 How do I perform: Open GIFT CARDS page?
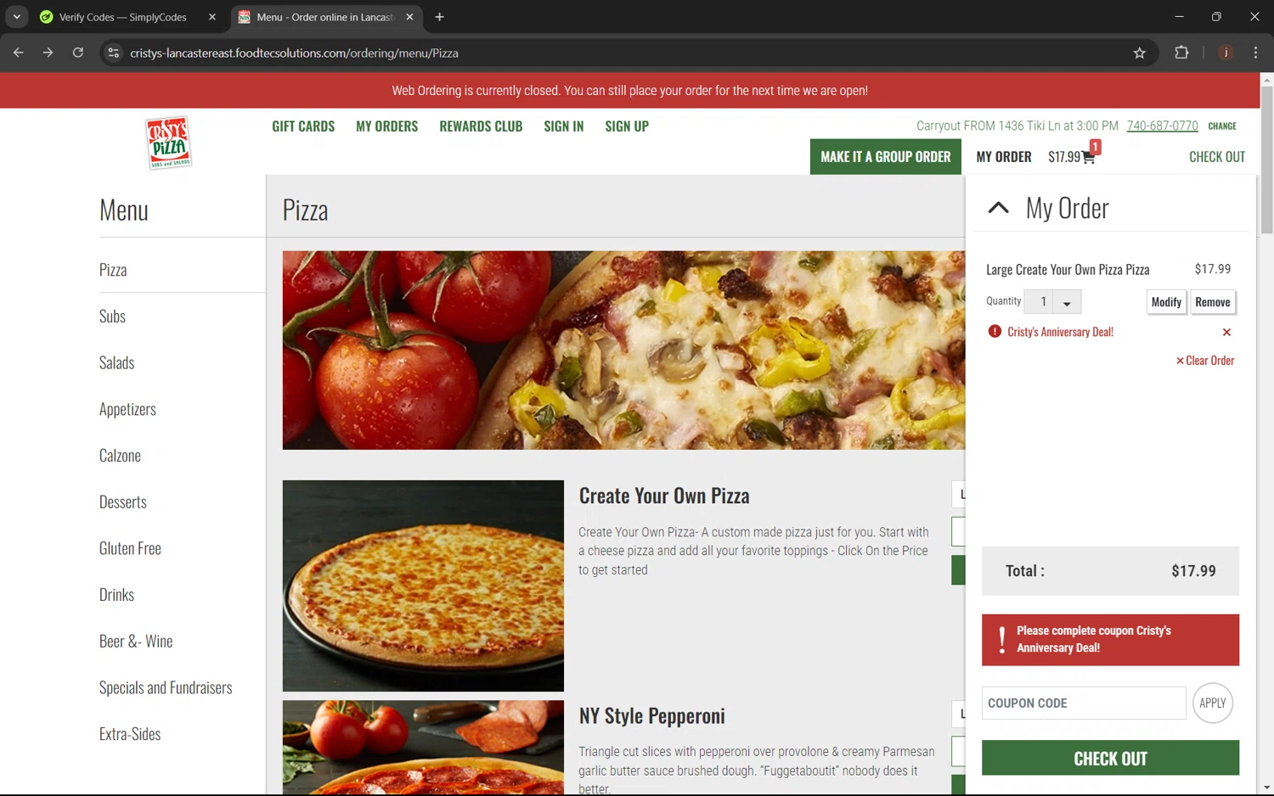[303, 126]
